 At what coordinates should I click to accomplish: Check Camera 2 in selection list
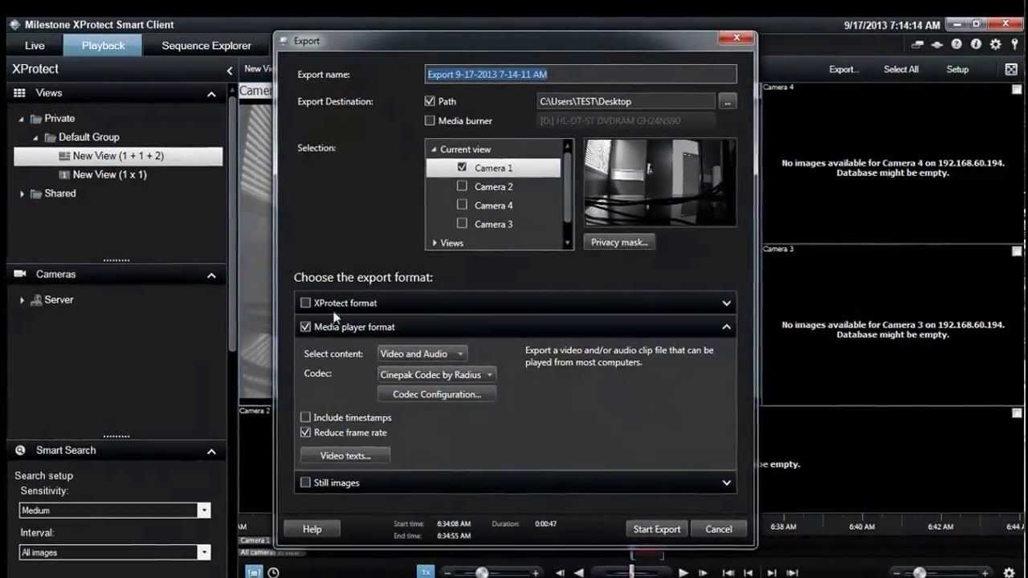point(462,186)
